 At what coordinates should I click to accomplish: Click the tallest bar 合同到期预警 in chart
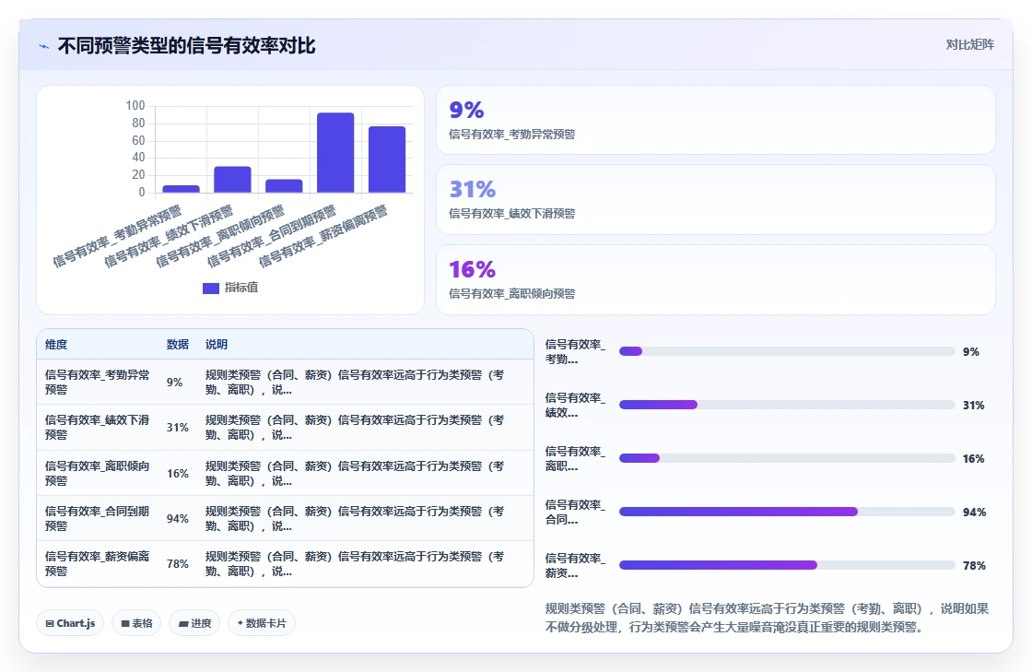pos(335,153)
